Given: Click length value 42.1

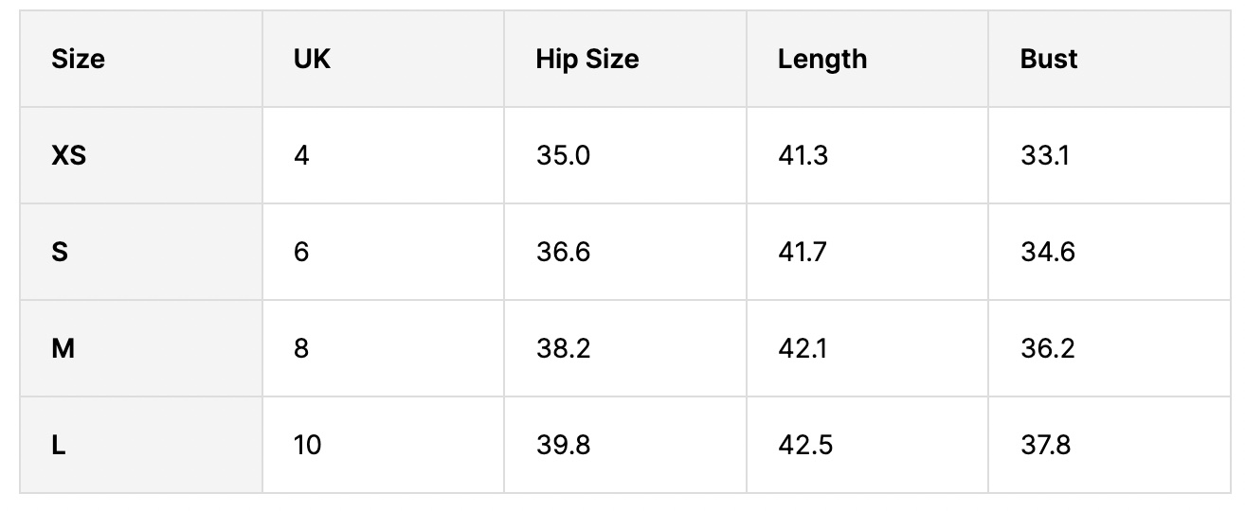Looking at the screenshot, I should [802, 349].
